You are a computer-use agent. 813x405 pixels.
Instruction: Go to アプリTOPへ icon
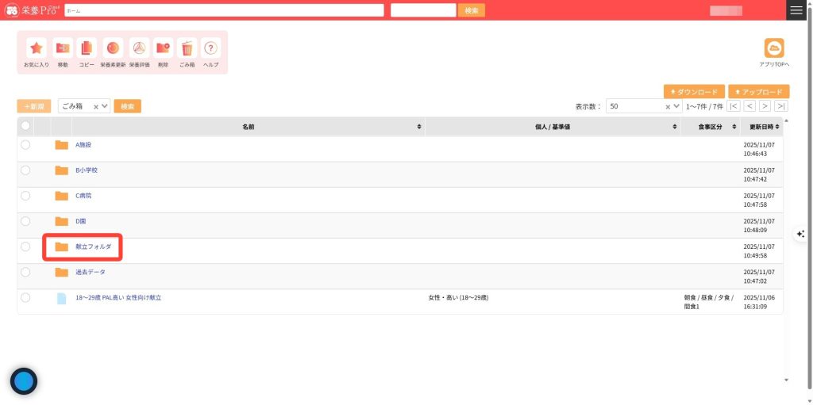pyautogui.click(x=773, y=48)
